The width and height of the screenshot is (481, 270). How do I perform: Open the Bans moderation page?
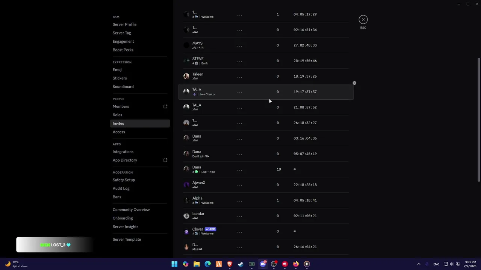pyautogui.click(x=117, y=197)
